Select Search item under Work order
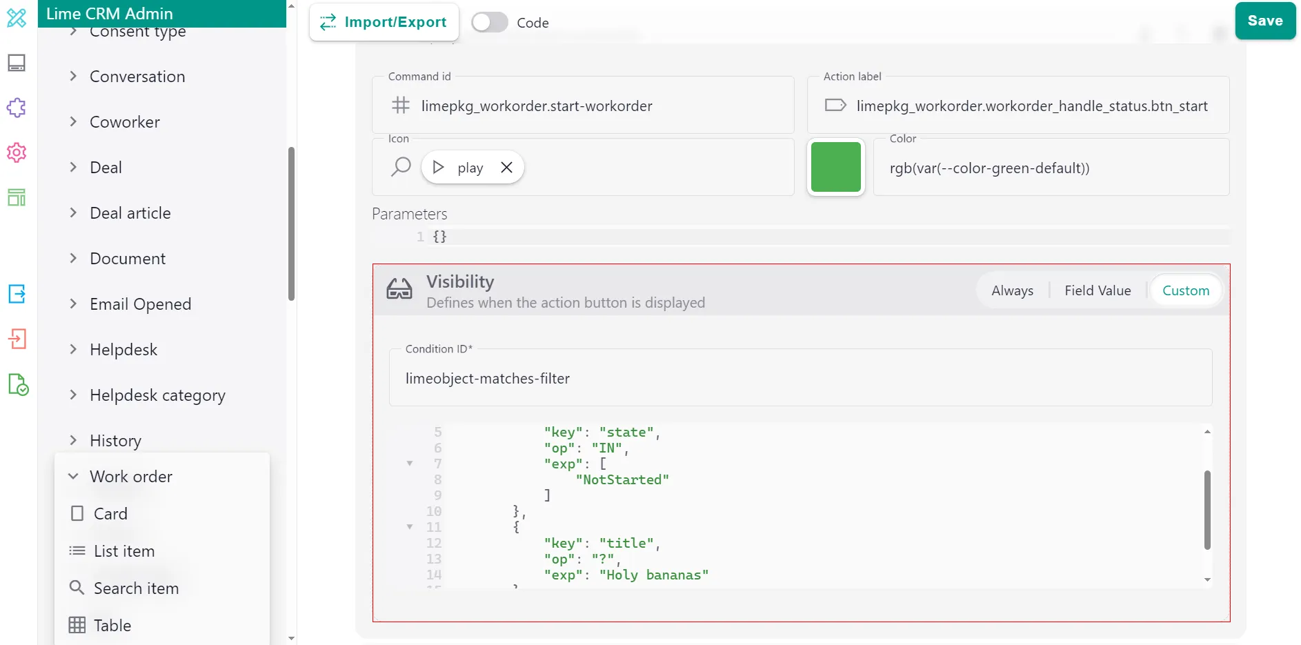The width and height of the screenshot is (1301, 645). point(136,588)
